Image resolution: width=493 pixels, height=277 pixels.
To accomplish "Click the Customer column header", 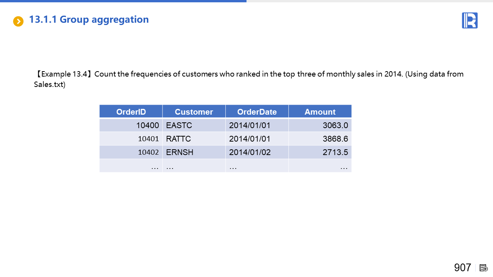I will [194, 112].
